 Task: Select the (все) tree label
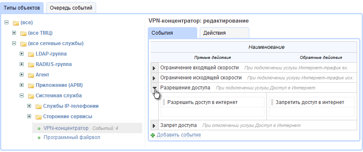tap(26, 23)
